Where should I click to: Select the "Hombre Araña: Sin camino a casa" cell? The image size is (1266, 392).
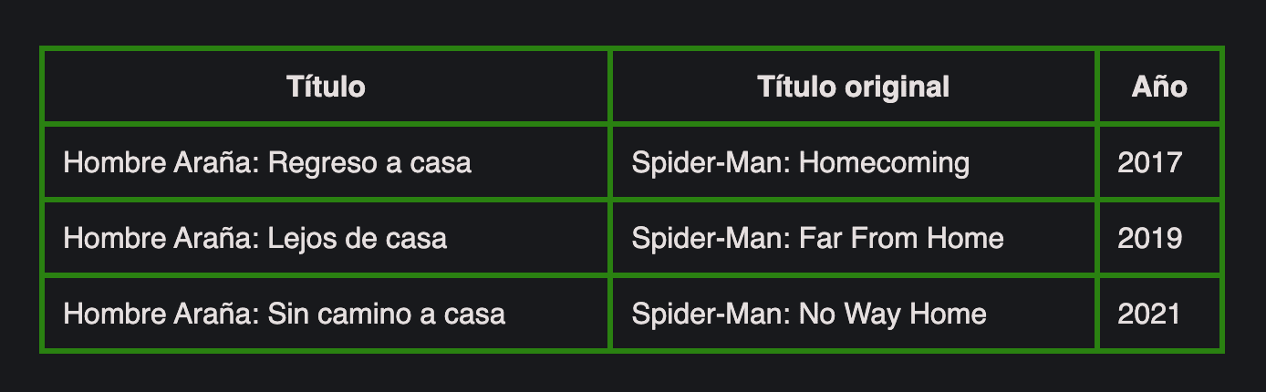[x=284, y=315]
